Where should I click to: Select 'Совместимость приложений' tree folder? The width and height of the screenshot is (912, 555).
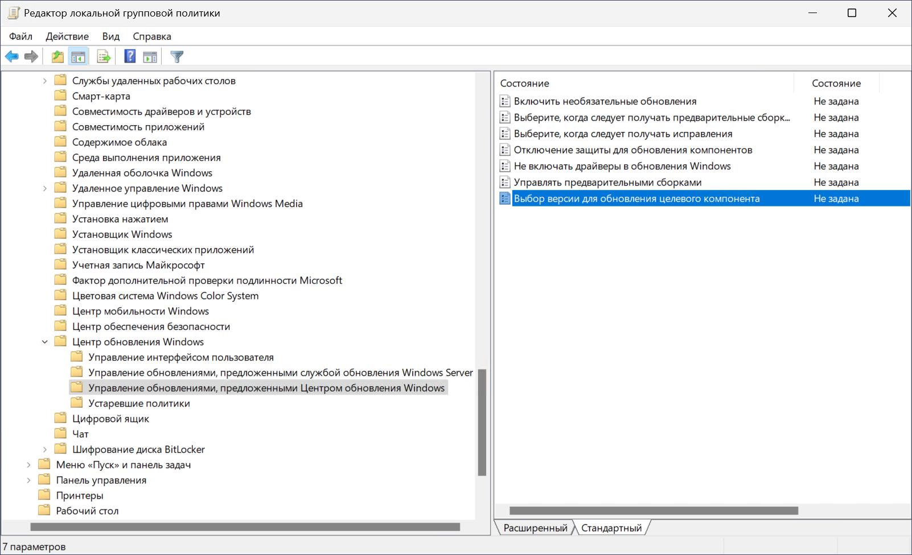pyautogui.click(x=138, y=127)
